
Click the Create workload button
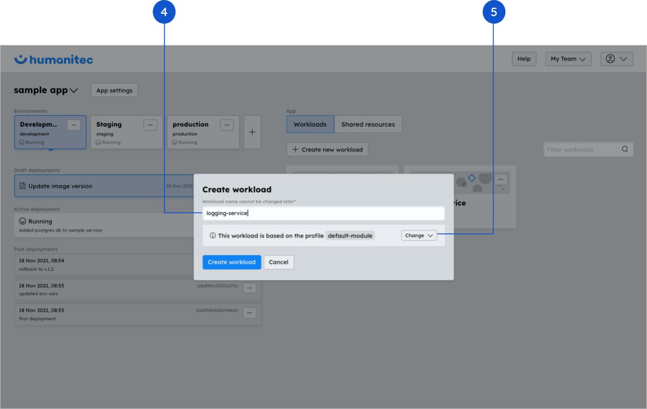232,262
